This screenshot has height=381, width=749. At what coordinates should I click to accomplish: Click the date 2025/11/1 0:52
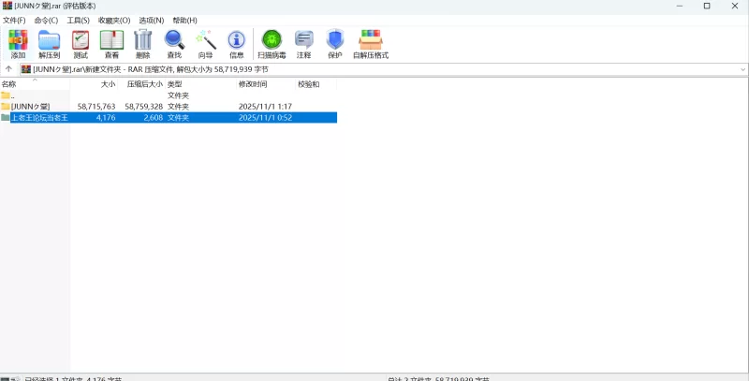coord(265,117)
